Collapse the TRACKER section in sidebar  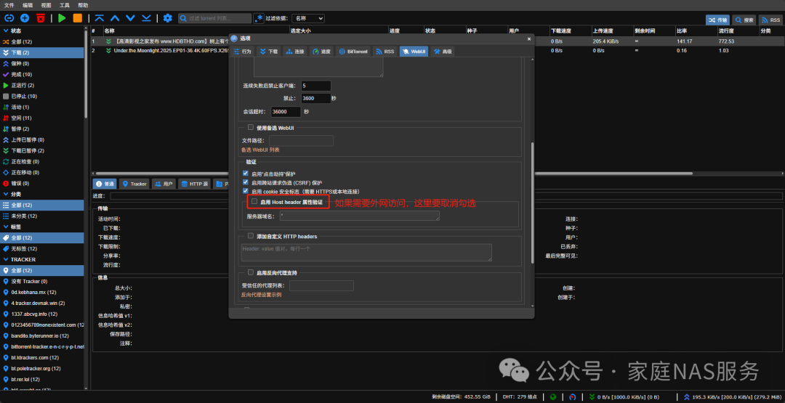(6, 259)
